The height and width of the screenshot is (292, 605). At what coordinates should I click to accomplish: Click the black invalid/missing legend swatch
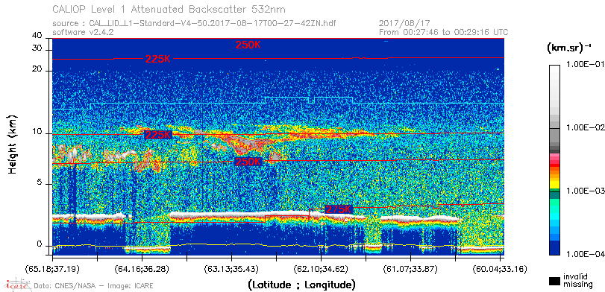point(554,281)
